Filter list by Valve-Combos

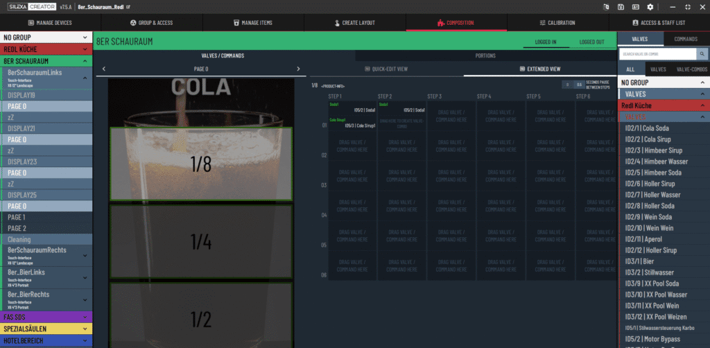691,69
